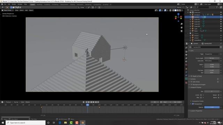Screen dimensions: 223x125
Task: Open the Global transform orientation dropdown
Action: click(82, 7)
